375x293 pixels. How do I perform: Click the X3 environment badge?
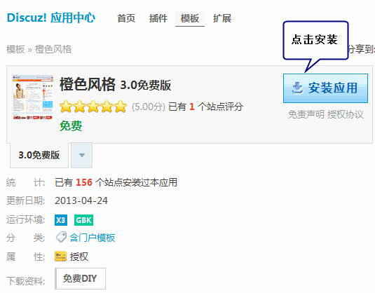pos(61,220)
